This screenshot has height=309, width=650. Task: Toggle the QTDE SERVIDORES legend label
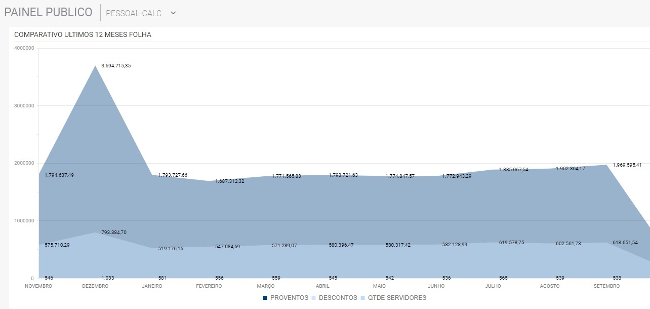(x=398, y=298)
